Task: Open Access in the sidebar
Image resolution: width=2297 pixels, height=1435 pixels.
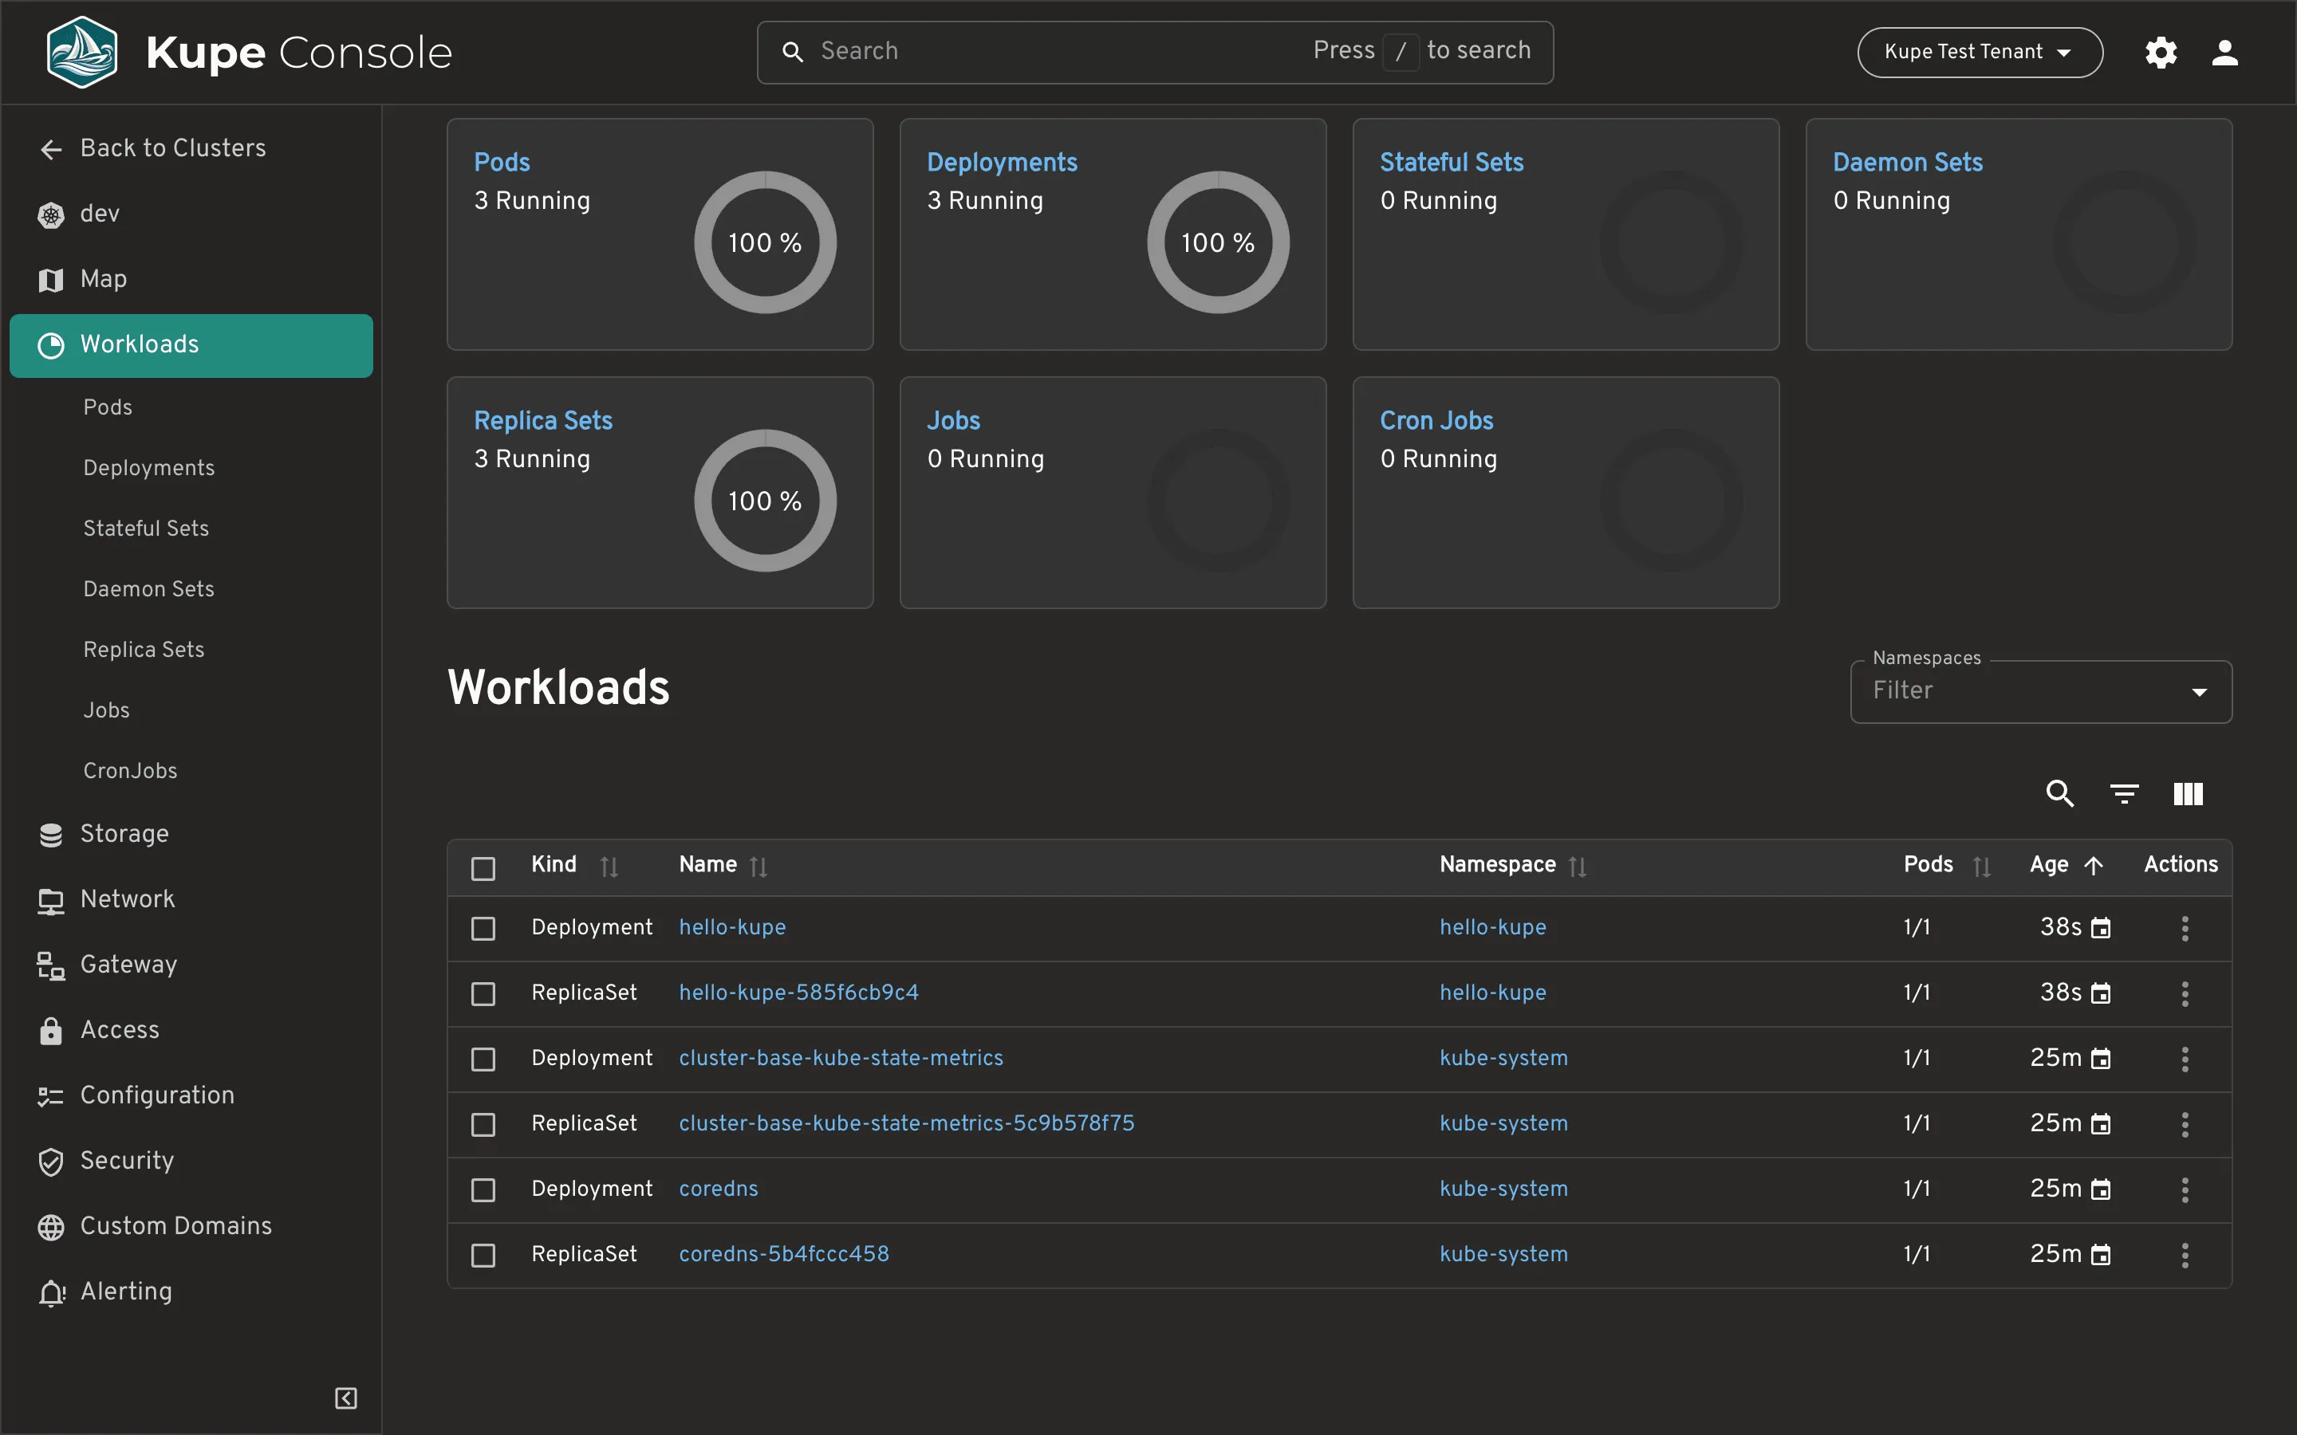Action: (190, 1031)
